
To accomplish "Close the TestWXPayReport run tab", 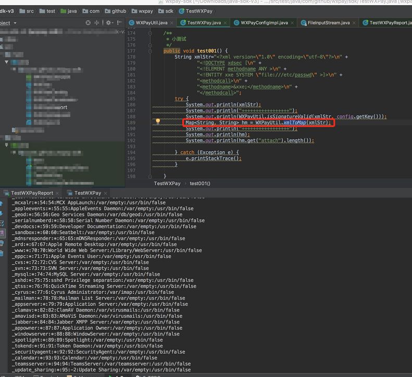I will pyautogui.click(x=57, y=193).
